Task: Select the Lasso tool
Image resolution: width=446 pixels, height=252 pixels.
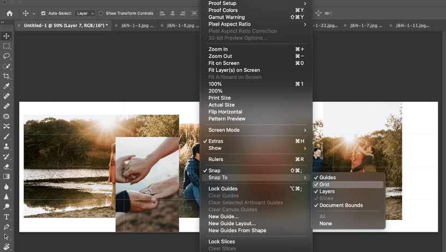Action: click(6, 56)
